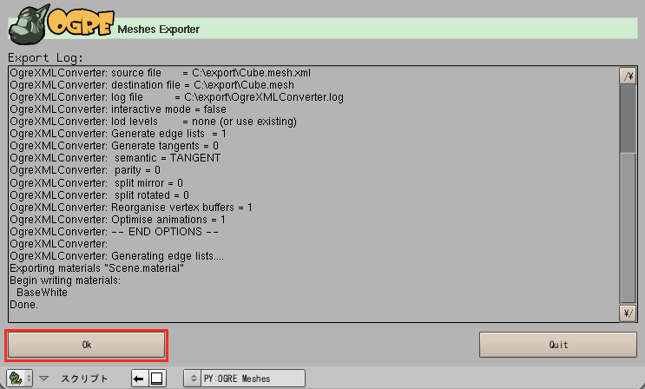Click the 'lod levels = none' line

click(153, 122)
